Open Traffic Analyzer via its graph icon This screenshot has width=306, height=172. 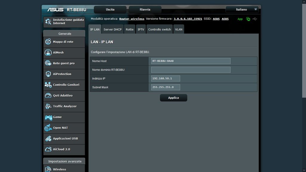(48, 106)
